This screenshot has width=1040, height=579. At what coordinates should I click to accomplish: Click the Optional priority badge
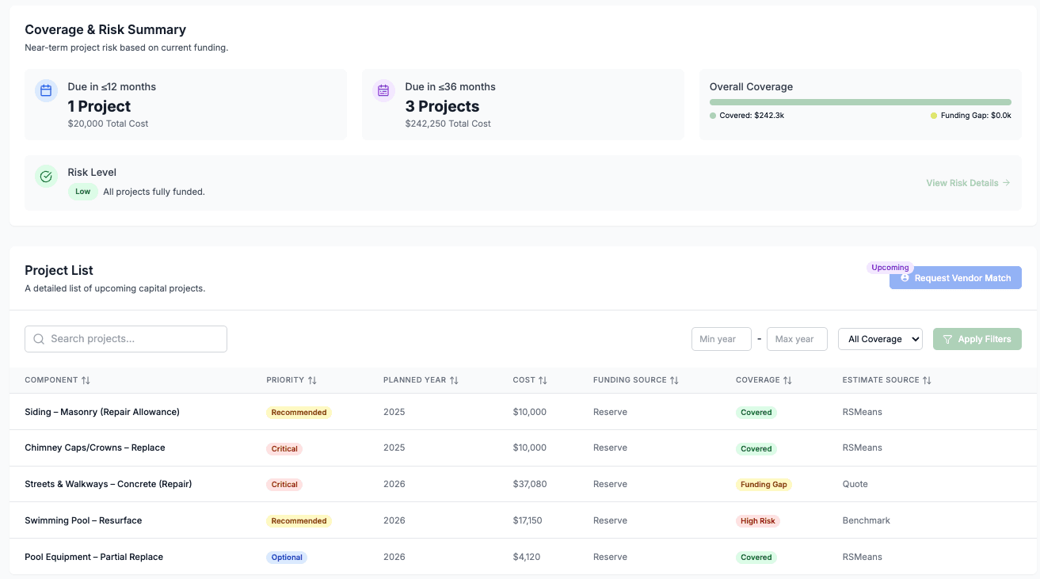click(287, 558)
